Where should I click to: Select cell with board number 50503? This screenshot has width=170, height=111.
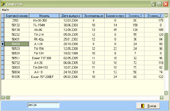pos(17,49)
